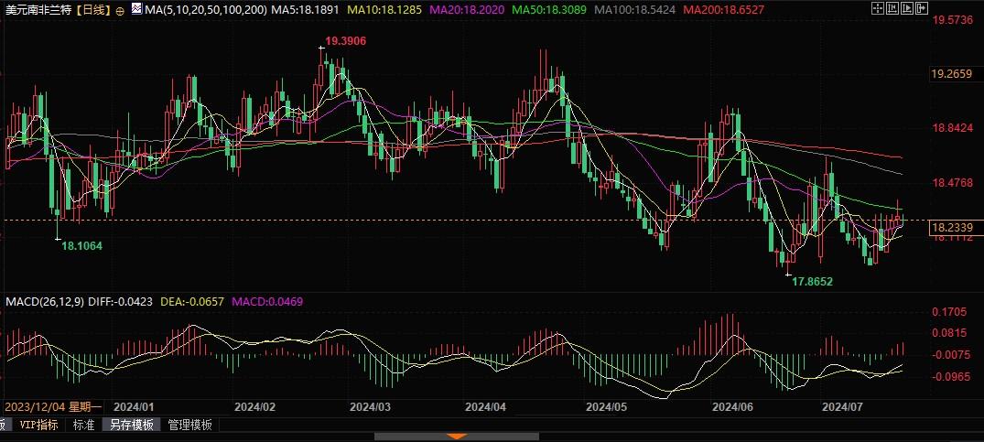Click the export arrow icon at top right
This screenshot has width=984, height=442.
click(922, 8)
